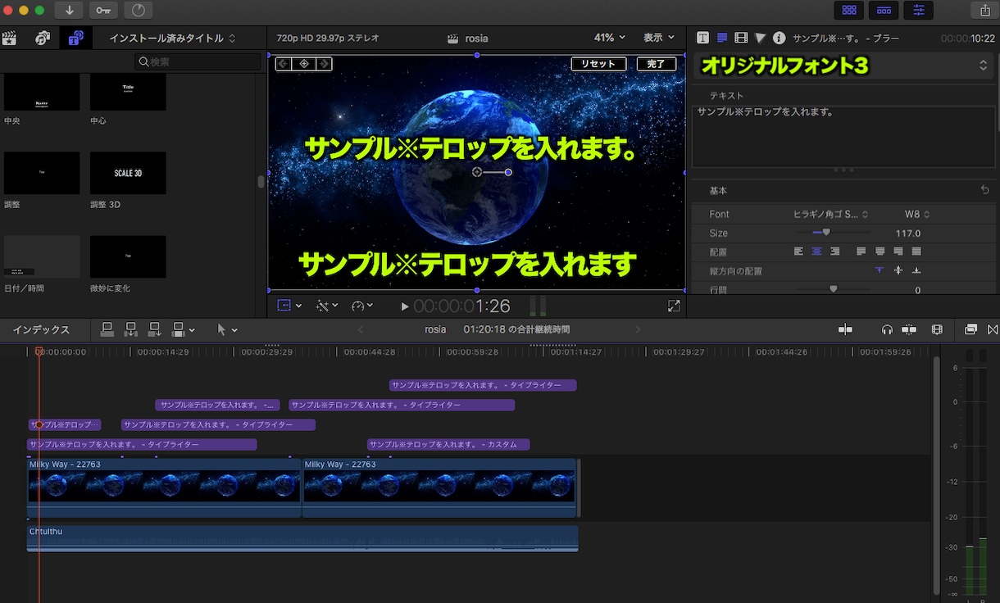Open the Font family ヒラギノ角ゴ dropdown
The width and height of the screenshot is (1000, 603).
click(x=830, y=214)
